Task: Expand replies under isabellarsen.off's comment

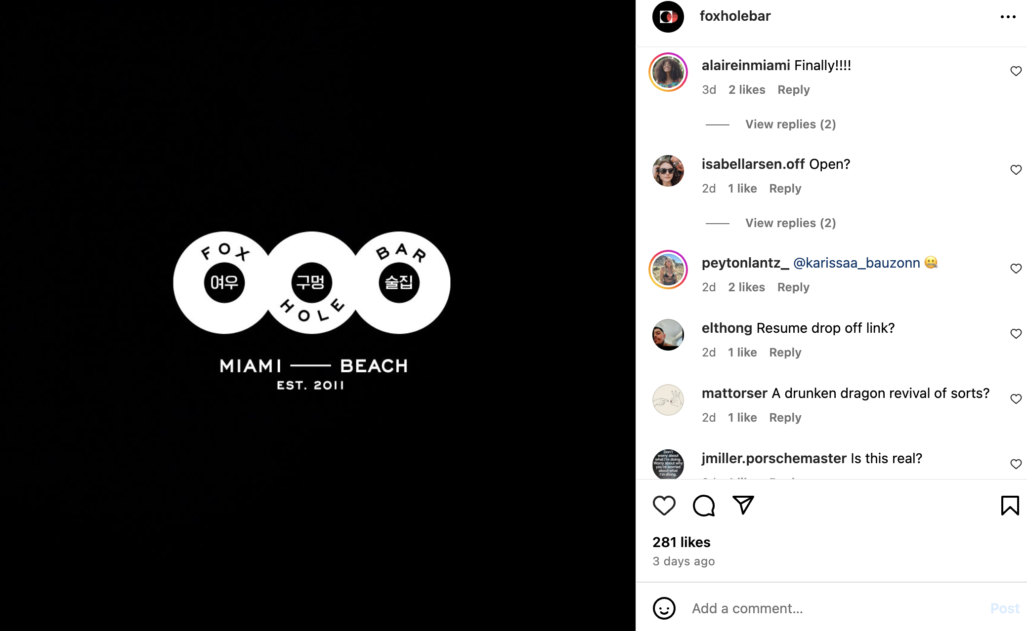Action: pyautogui.click(x=790, y=223)
